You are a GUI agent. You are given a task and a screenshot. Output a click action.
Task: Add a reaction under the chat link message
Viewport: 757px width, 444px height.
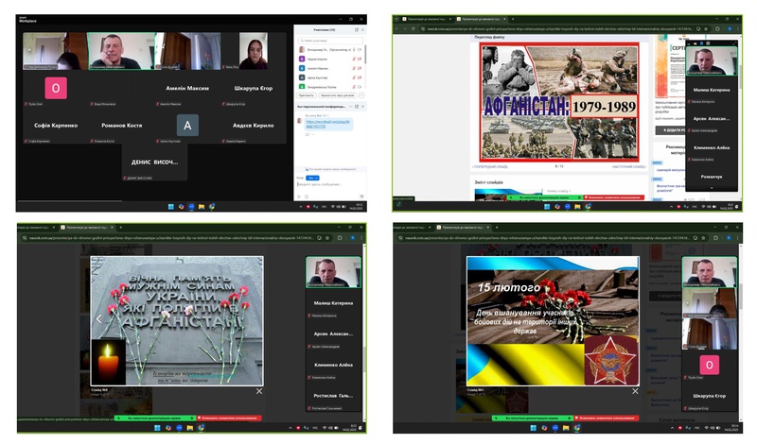coord(307,134)
